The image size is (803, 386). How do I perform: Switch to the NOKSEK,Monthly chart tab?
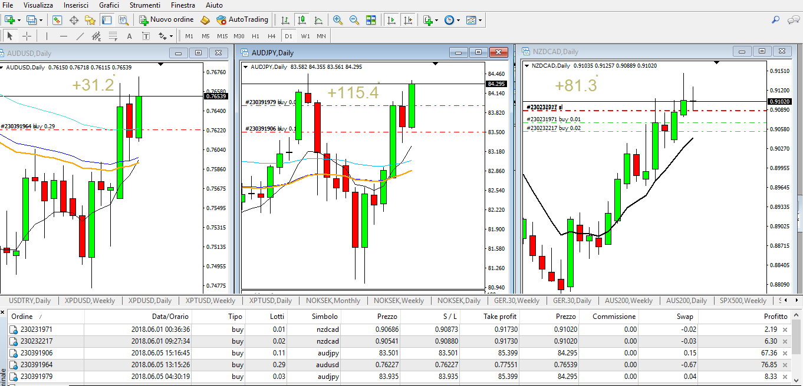pos(333,301)
